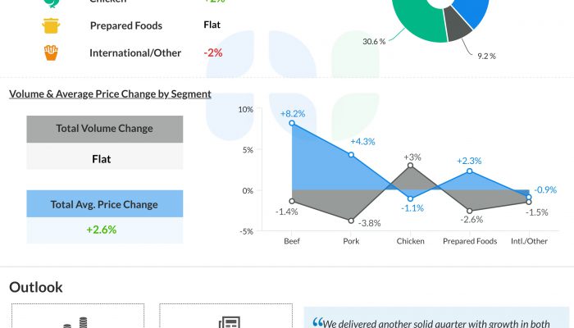Click the newspaper icon in Outlook section
This screenshot has width=574, height=328.
229,322
